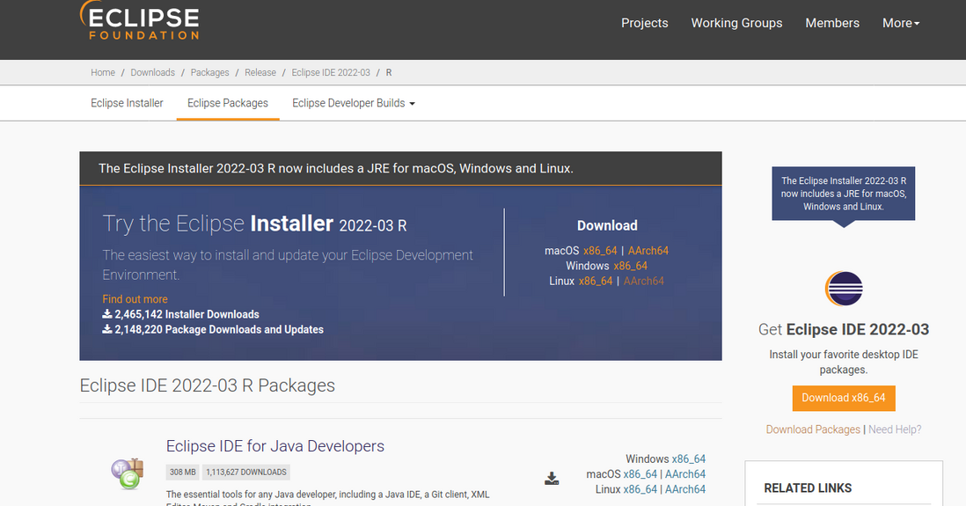Download Installer for Linux x86_64
This screenshot has width=966, height=506.
(x=595, y=281)
